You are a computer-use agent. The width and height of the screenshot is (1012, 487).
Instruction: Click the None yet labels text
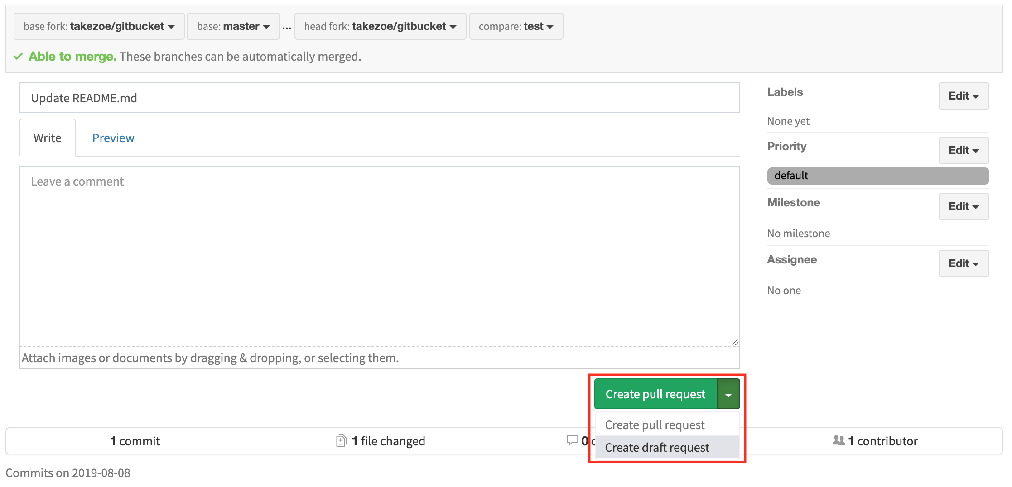pyautogui.click(x=788, y=121)
